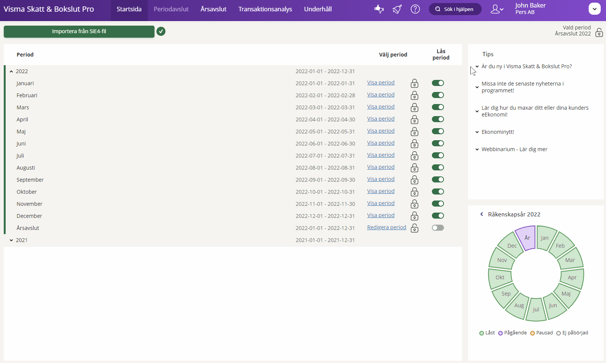Click the Sök i hjälpen search field
Viewport: 606px width, 363px height.
pyautogui.click(x=455, y=9)
